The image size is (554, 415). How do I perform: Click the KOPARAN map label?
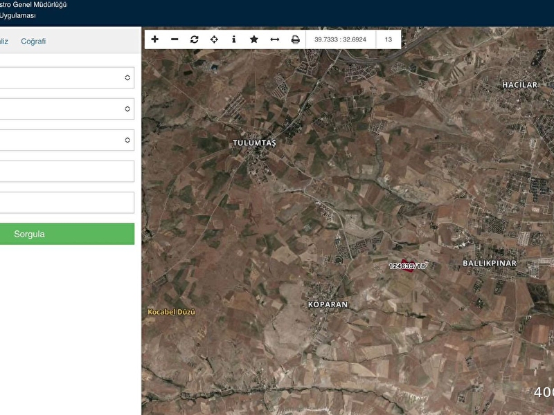tap(328, 304)
